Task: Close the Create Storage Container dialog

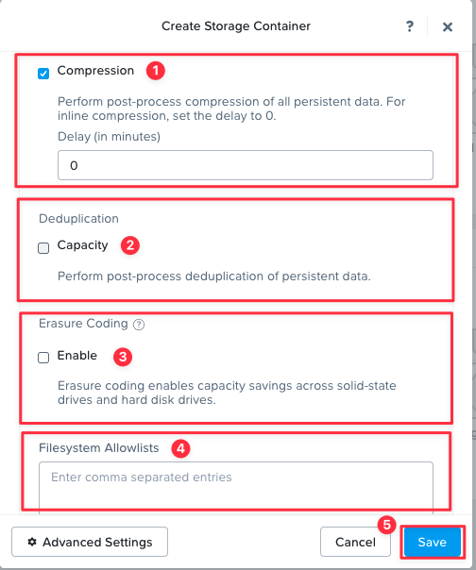Action: pyautogui.click(x=448, y=26)
